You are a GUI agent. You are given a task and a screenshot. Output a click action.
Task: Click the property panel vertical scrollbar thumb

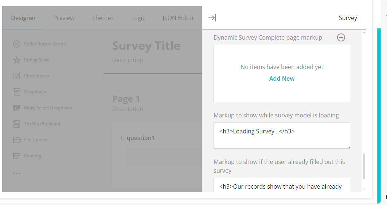click(x=364, y=166)
